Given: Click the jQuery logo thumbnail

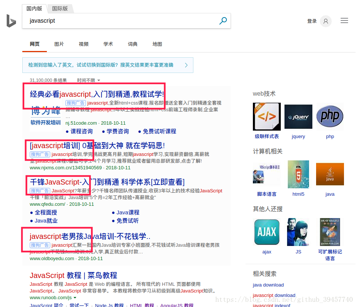Looking at the screenshot, I should pos(298,116).
